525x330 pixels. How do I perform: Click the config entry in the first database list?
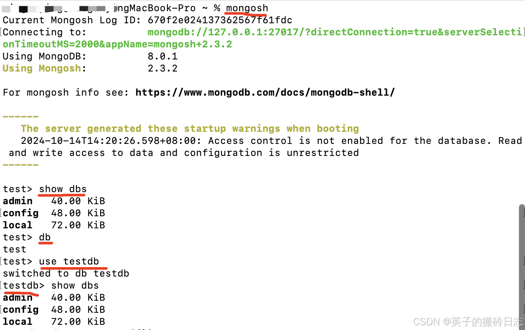tap(21, 213)
